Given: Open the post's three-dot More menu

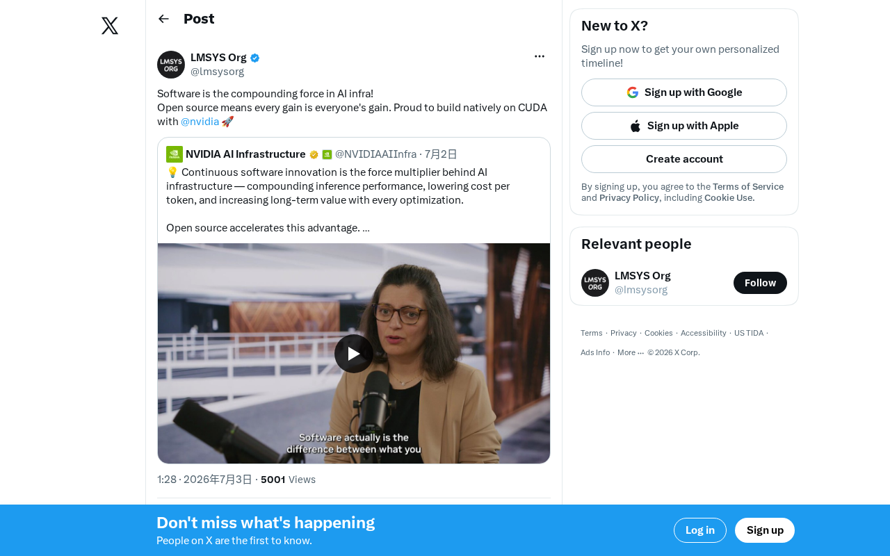Looking at the screenshot, I should click(540, 56).
